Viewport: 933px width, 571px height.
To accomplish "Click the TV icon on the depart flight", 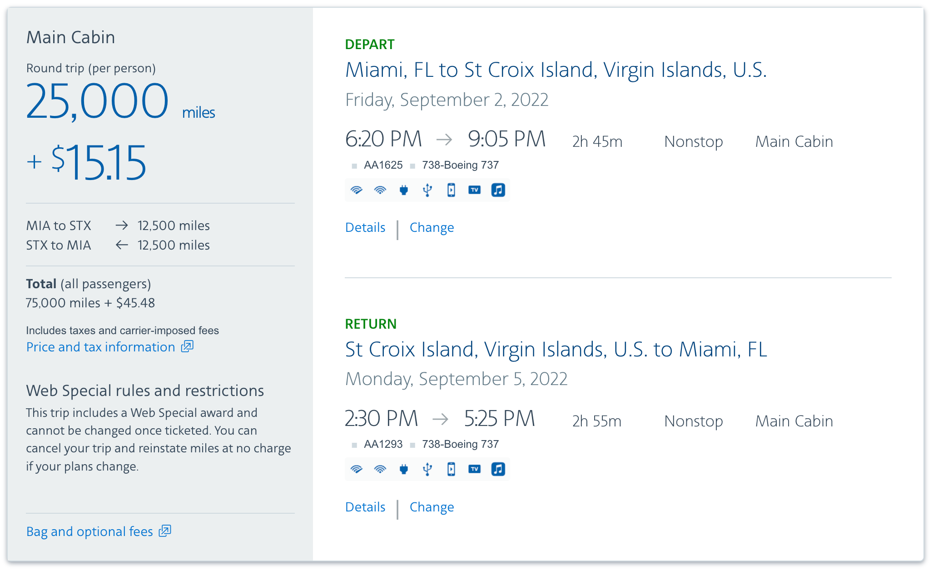I will [474, 190].
